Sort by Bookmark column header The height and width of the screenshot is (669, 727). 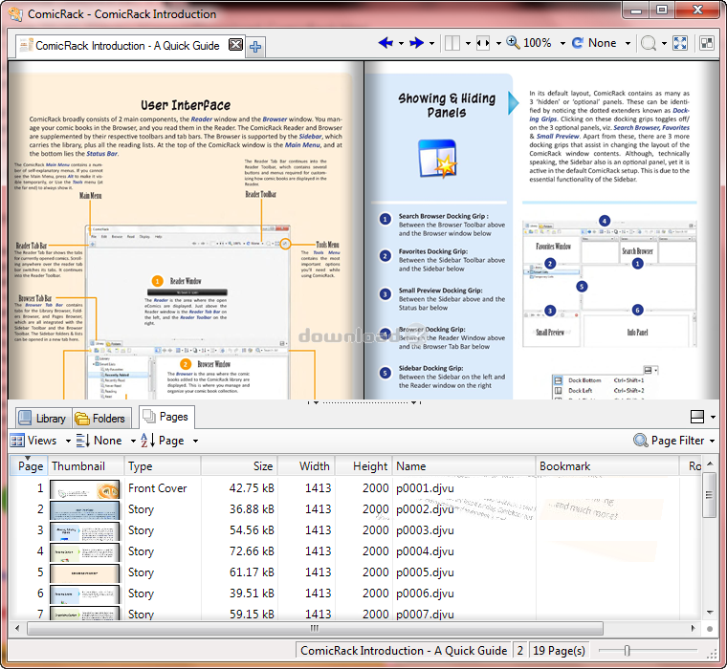[x=606, y=466]
